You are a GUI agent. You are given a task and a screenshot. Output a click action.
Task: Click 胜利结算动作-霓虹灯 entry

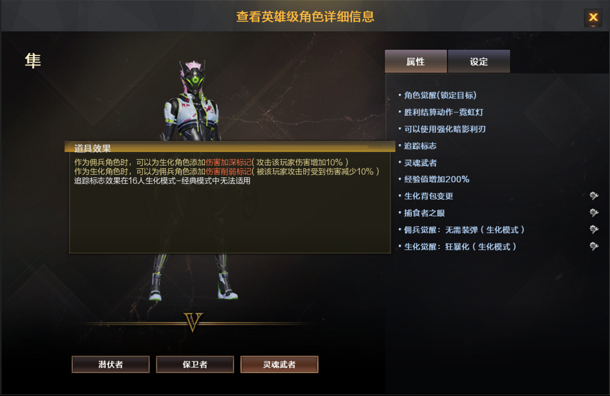pos(443,112)
